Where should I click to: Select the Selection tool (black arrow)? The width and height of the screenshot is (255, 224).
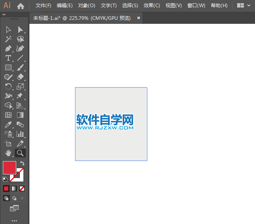8,30
